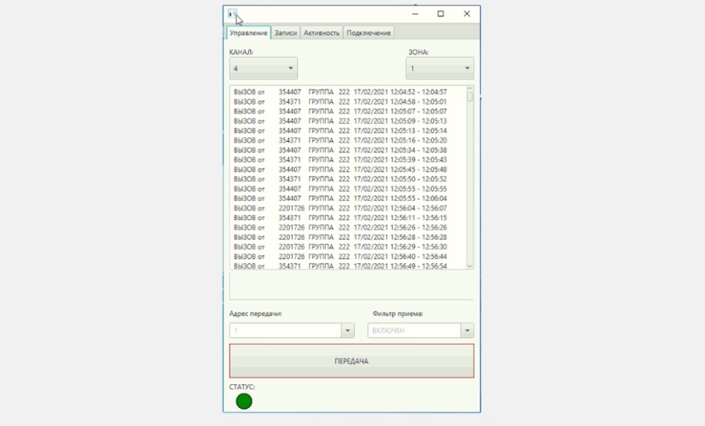The height and width of the screenshot is (426, 705).
Task: Click the call log scroll down arrow
Action: [470, 265]
